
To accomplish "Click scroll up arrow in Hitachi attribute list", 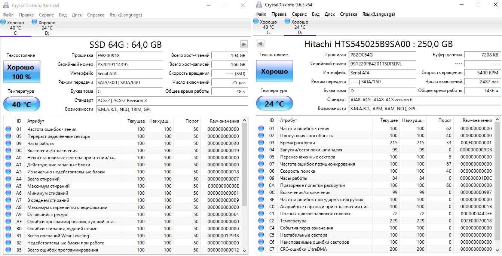I will (498, 120).
